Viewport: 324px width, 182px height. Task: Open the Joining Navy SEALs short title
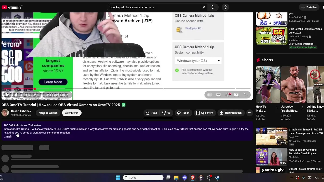tap(315, 109)
